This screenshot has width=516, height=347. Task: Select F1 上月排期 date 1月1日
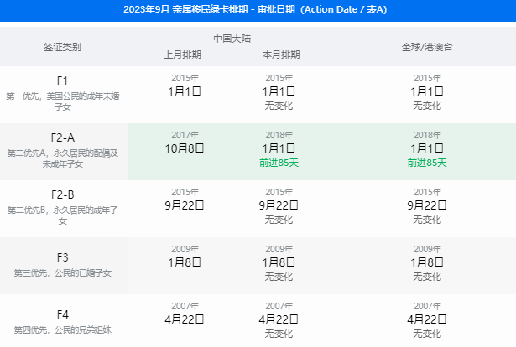point(185,91)
